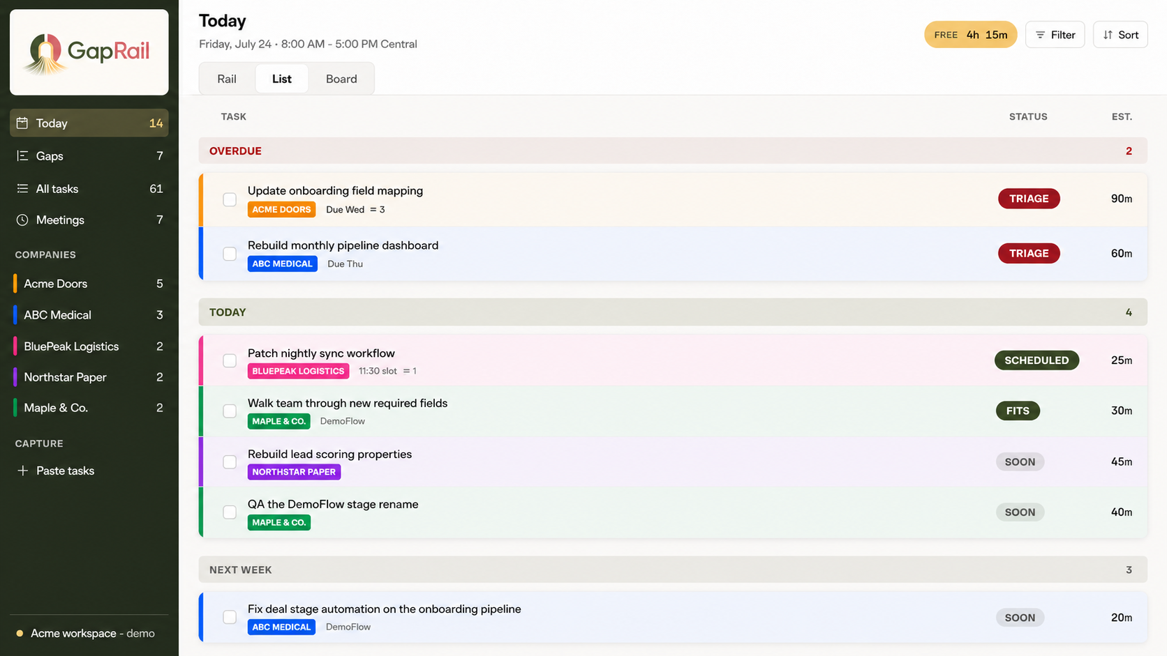Open Gaps in the sidebar
Image resolution: width=1167 pixels, height=656 pixels.
point(89,156)
